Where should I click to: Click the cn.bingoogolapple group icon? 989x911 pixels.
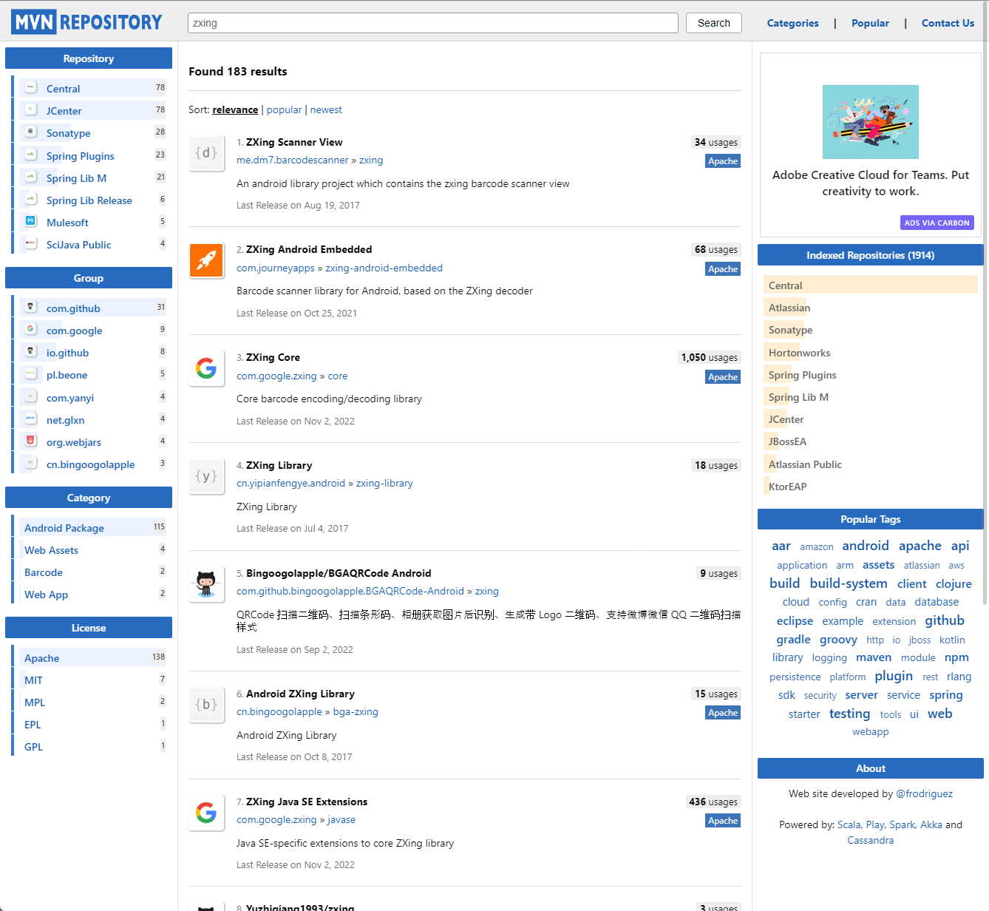pyautogui.click(x=31, y=463)
